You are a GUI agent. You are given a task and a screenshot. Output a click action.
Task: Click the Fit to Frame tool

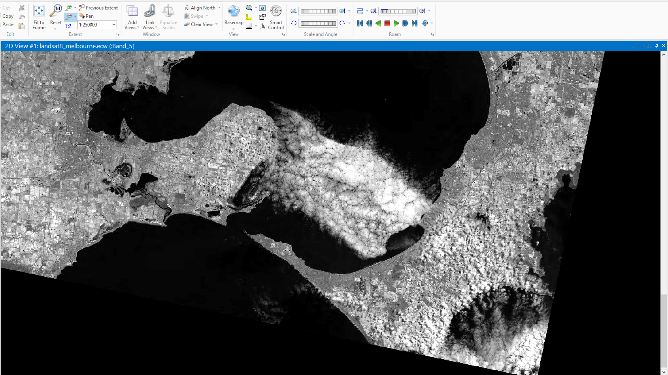39,17
